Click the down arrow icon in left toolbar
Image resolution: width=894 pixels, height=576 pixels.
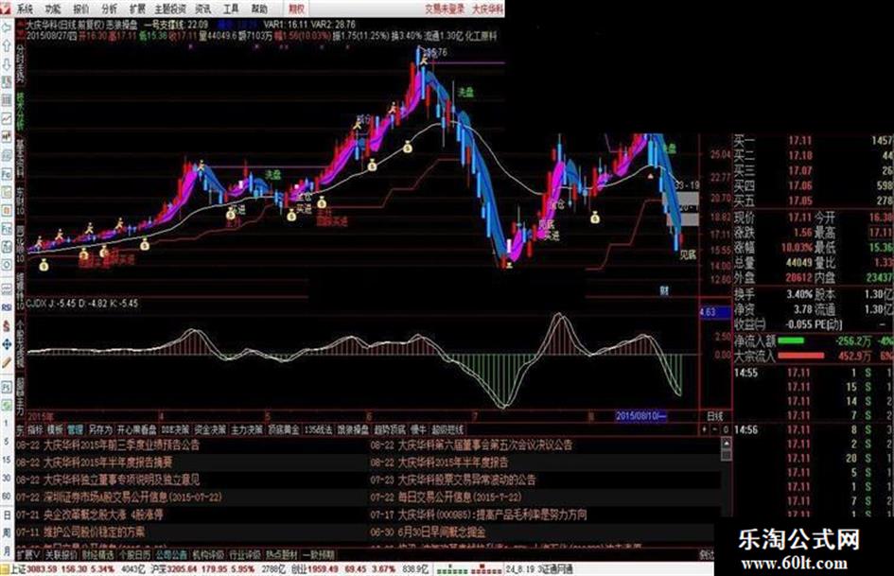7,64
